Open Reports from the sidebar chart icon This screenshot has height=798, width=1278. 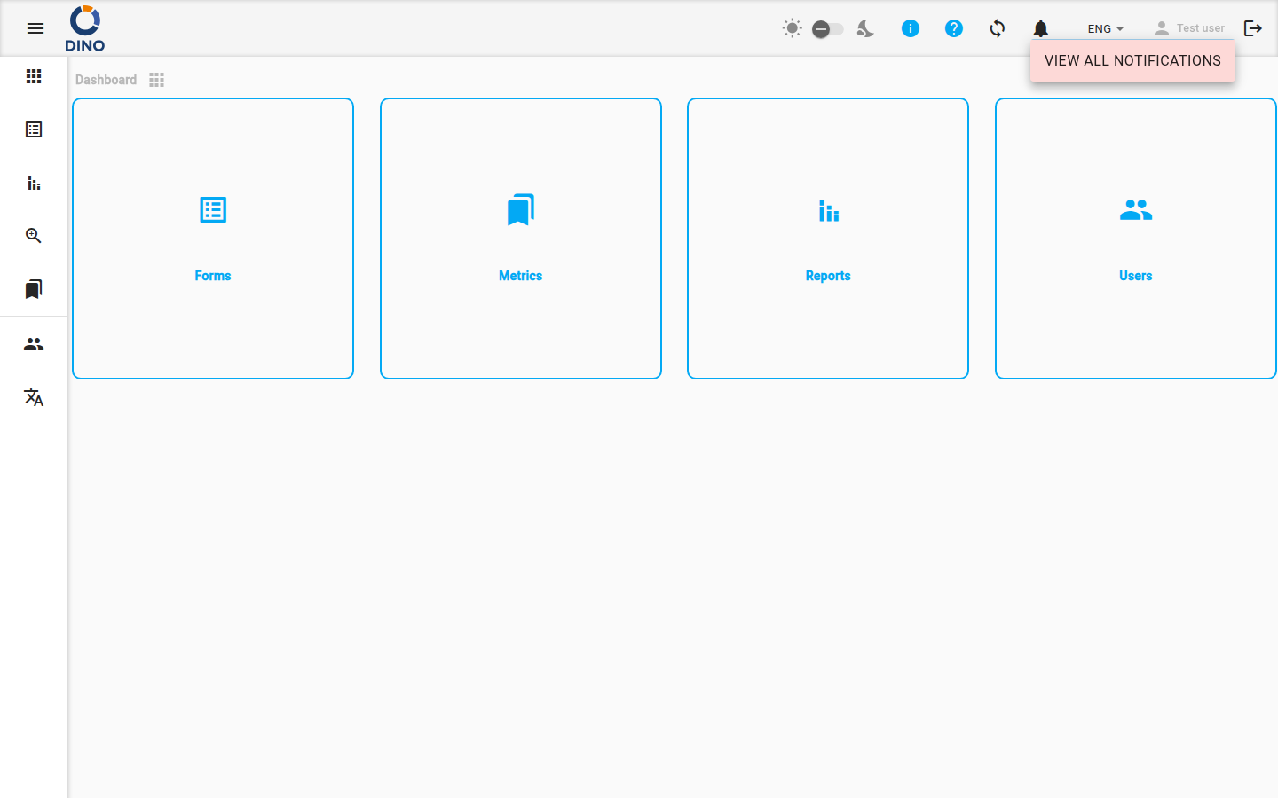(34, 183)
